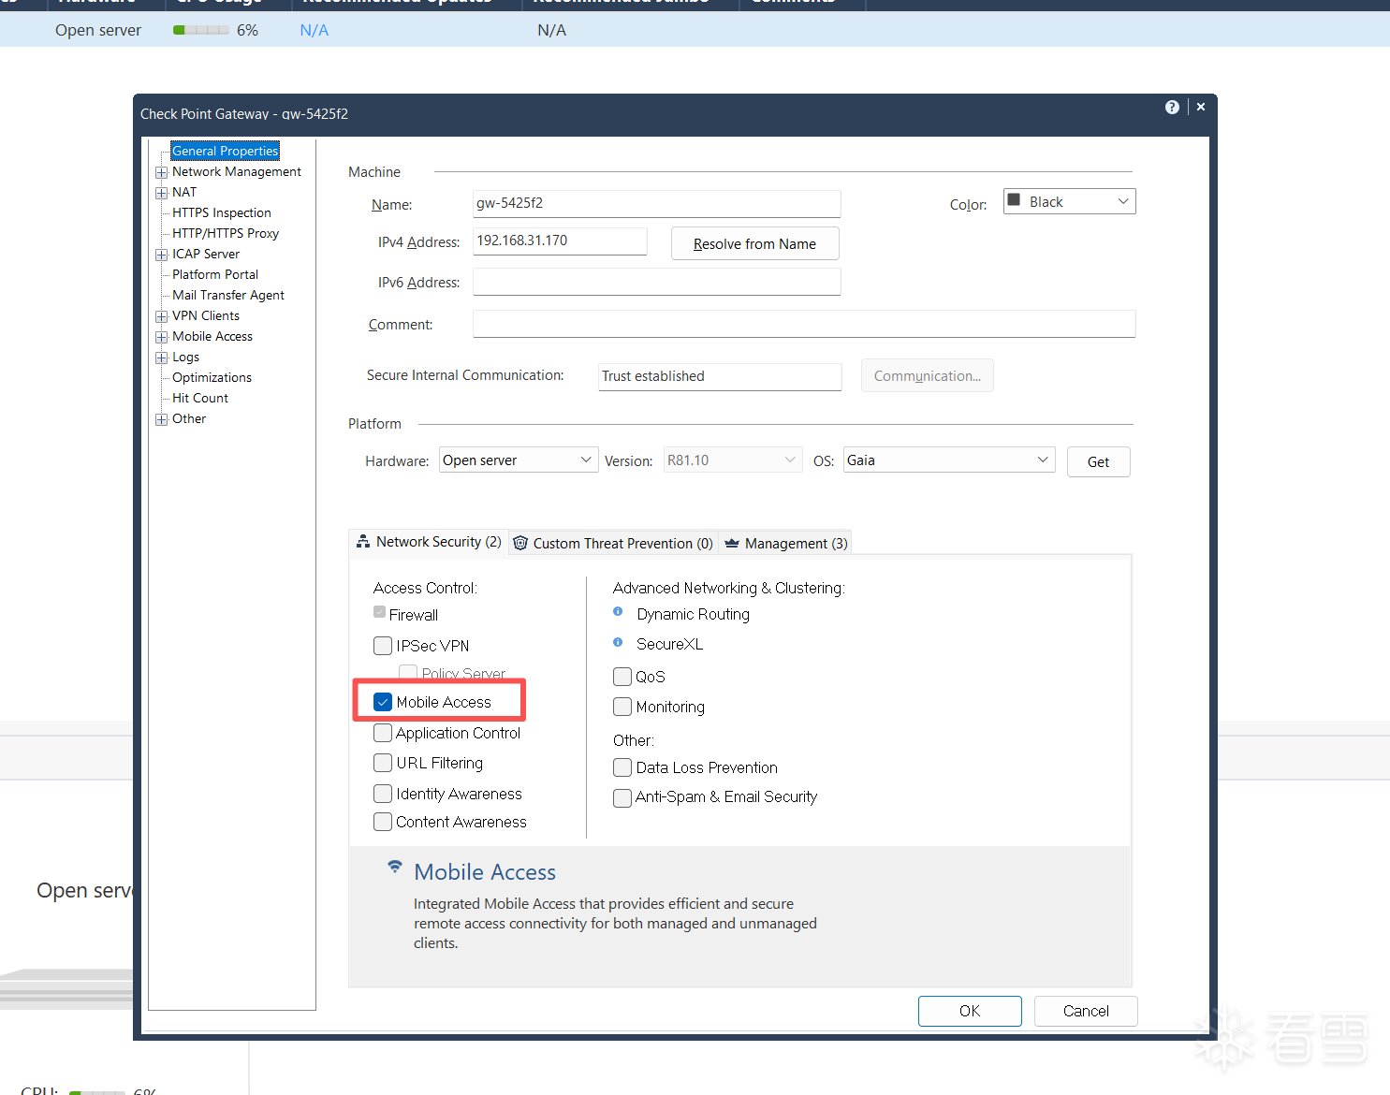Open the Optimizations page

click(x=212, y=377)
